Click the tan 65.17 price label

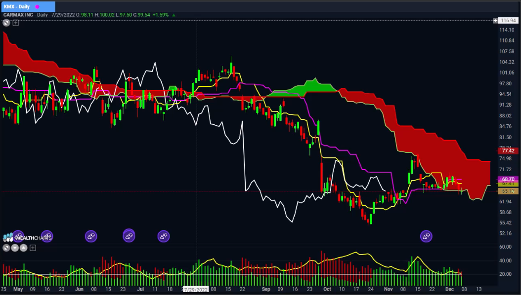tap(508, 191)
